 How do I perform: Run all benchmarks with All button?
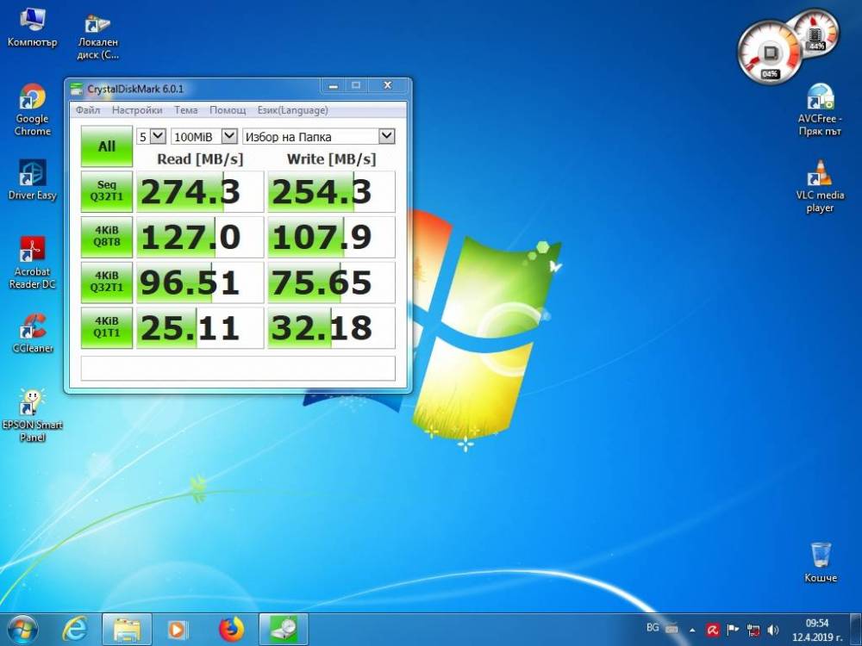point(107,146)
